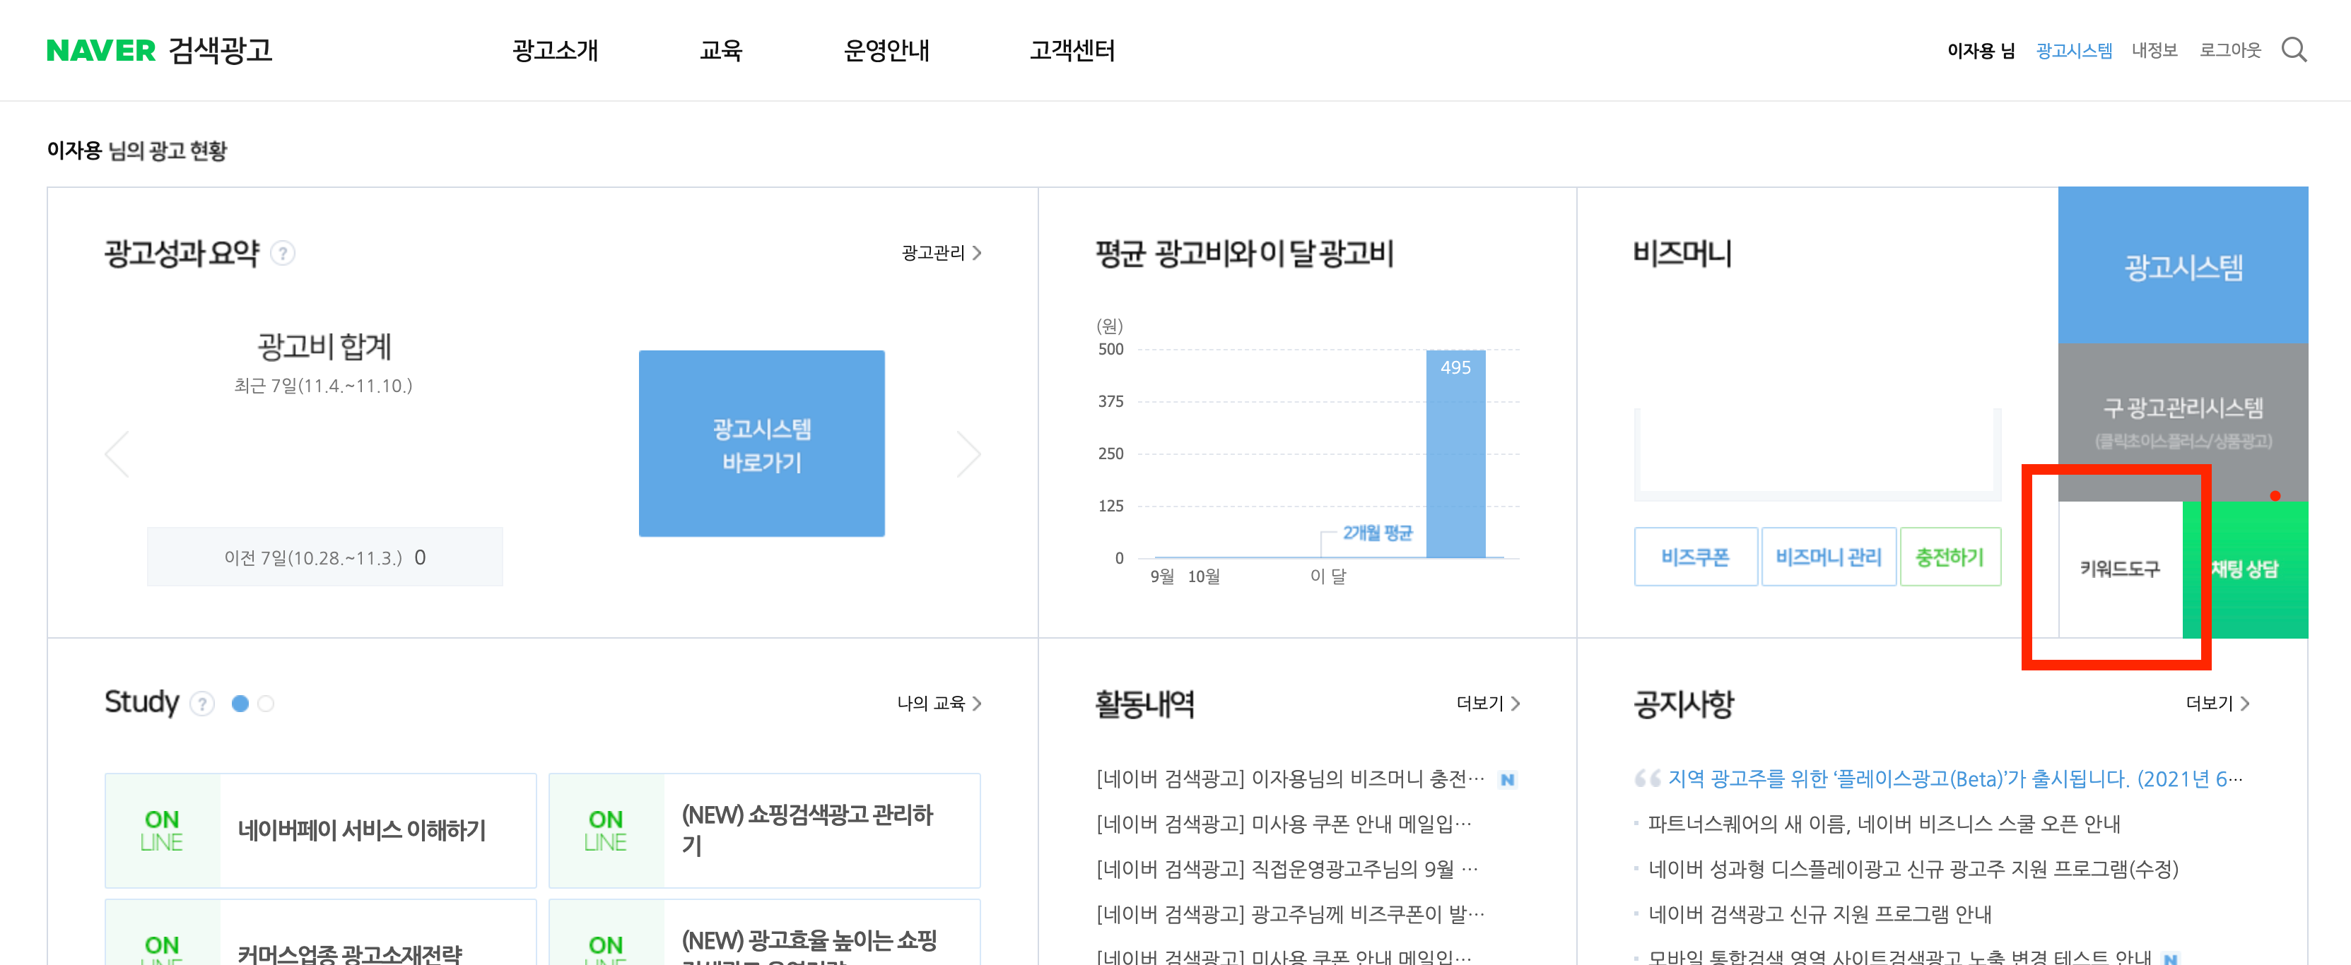
Task: Open the gray 구 광고관리시스템 tile
Action: coord(2182,421)
